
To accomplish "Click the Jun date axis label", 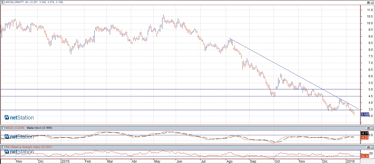I will click(179, 162).
